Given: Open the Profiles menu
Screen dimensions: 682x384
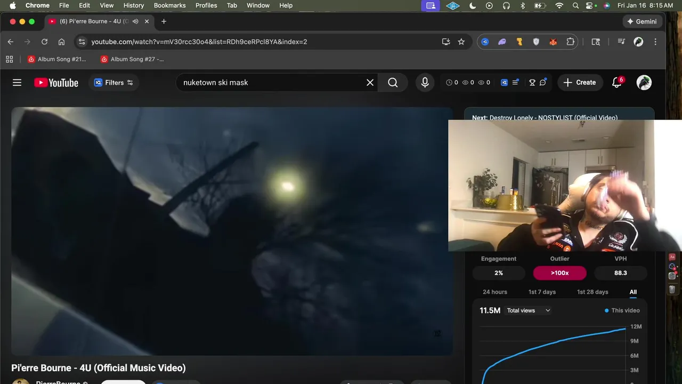Looking at the screenshot, I should (206, 5).
